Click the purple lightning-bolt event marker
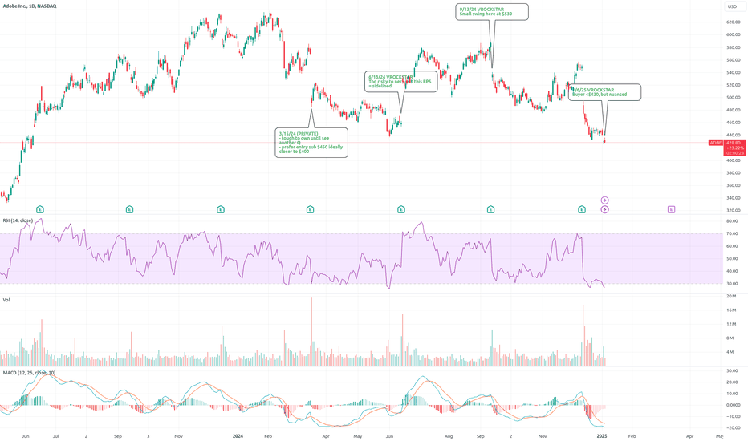Screen dimensions: 748x441 point(604,209)
